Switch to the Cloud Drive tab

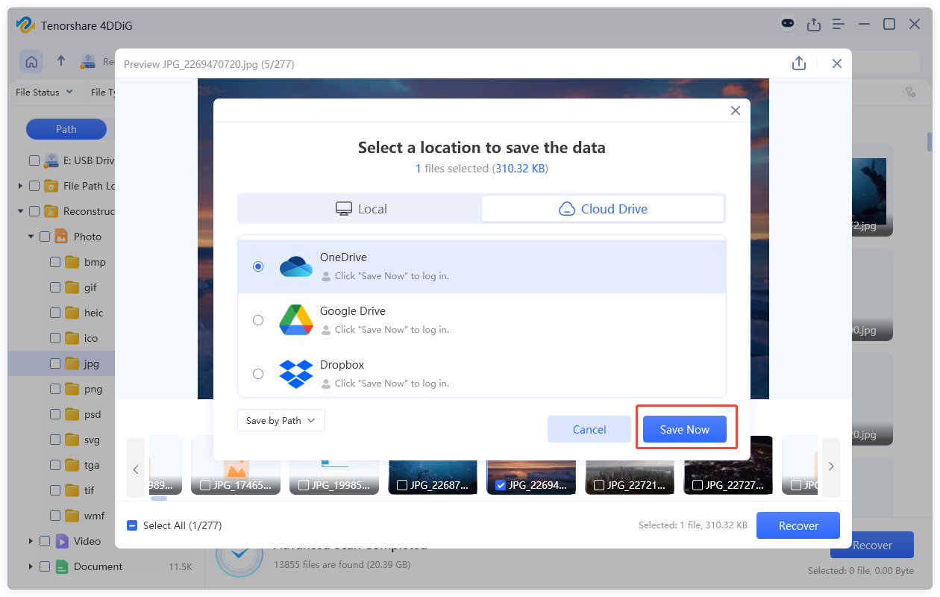(x=603, y=209)
